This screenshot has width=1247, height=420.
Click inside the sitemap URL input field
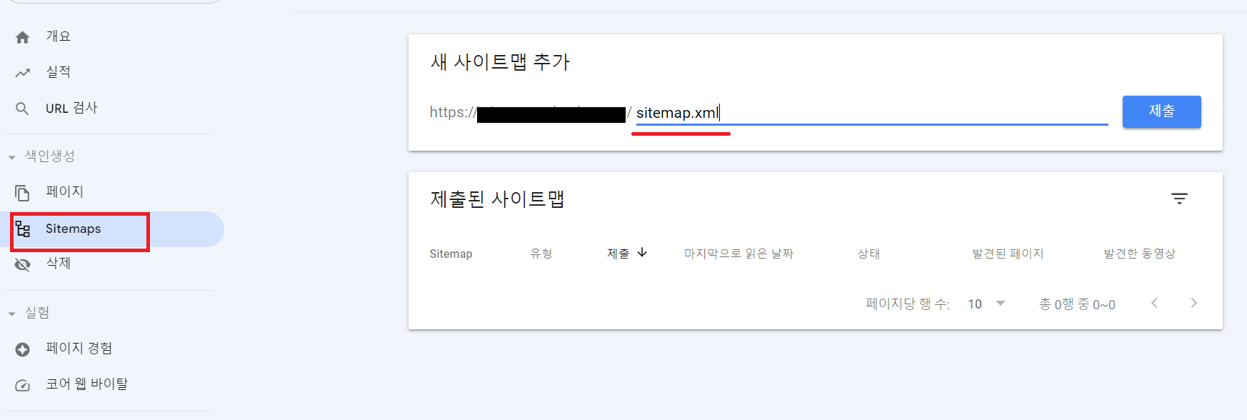[857, 112]
